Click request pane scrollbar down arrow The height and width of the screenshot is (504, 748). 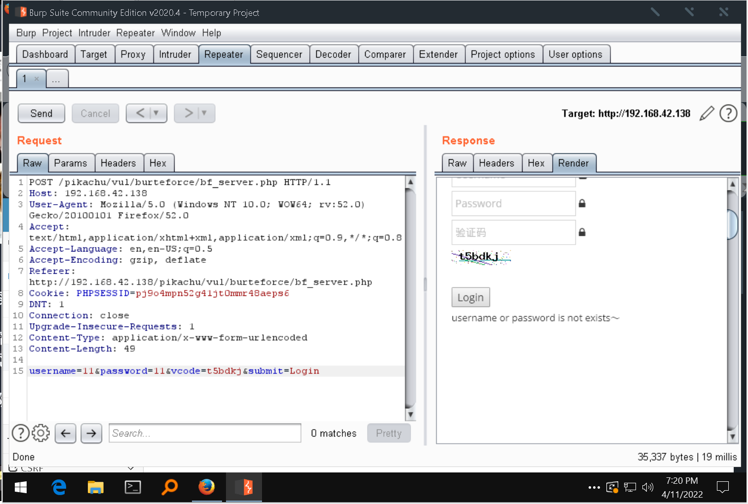(x=410, y=415)
